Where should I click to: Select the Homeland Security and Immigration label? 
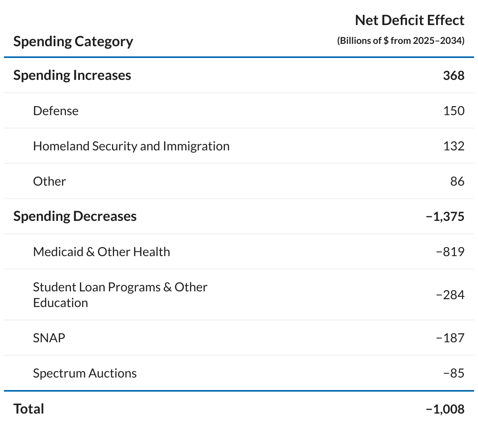coord(131,146)
